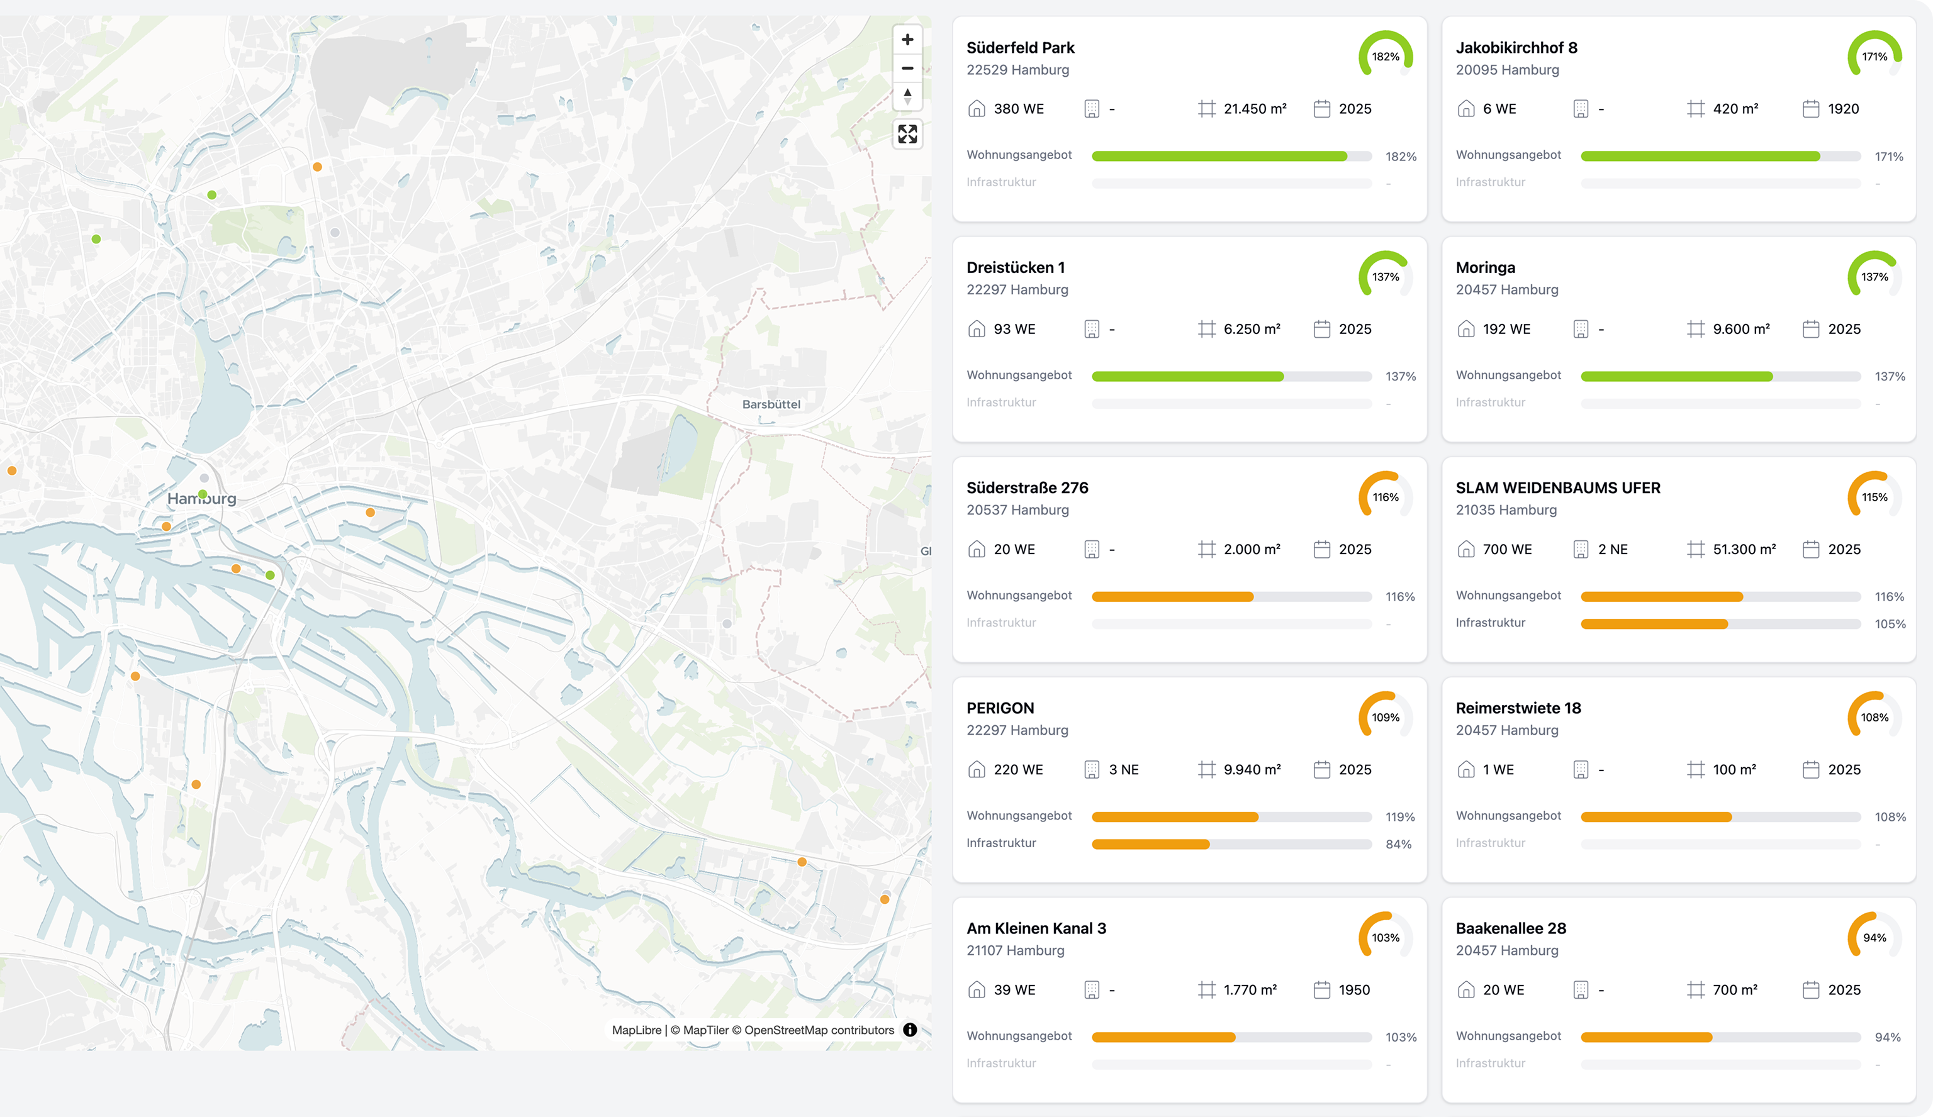Click Süderfeld Park's 182% gauge ring

(x=1386, y=56)
